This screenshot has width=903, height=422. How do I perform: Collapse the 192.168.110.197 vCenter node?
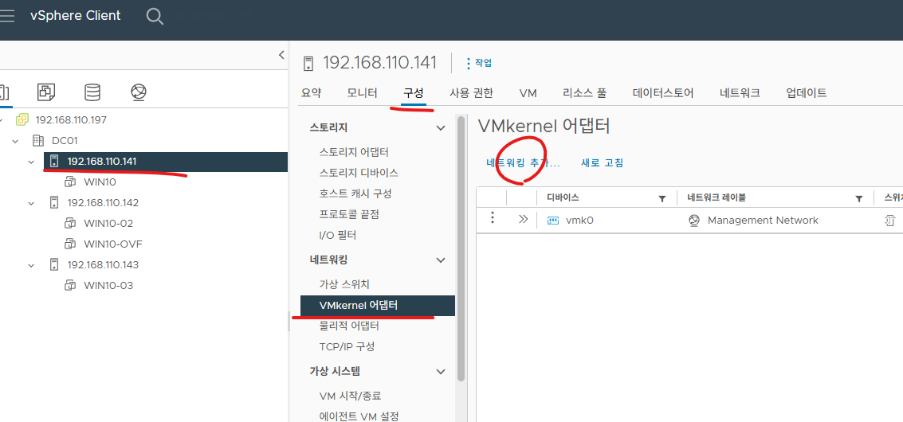1,120
